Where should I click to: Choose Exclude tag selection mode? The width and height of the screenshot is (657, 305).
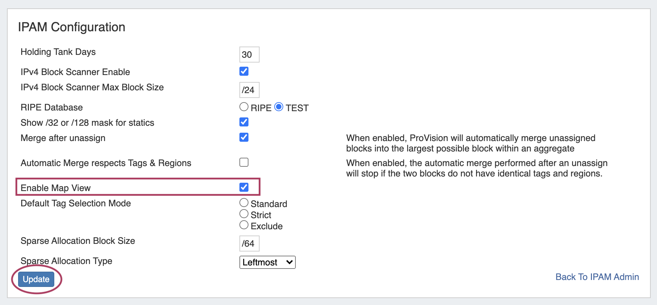point(244,225)
